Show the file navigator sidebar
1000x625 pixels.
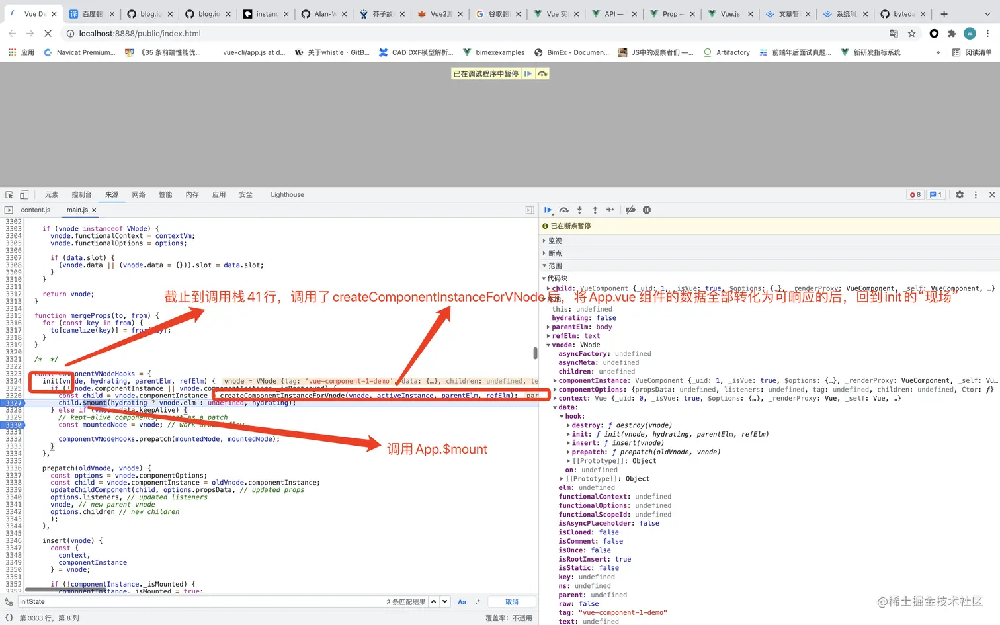click(9, 210)
